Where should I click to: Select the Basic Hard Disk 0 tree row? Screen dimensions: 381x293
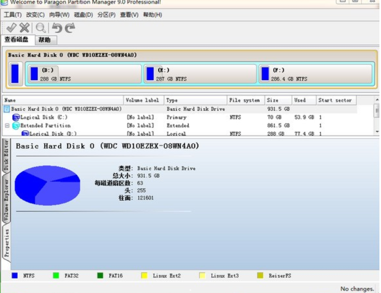(x=180, y=109)
